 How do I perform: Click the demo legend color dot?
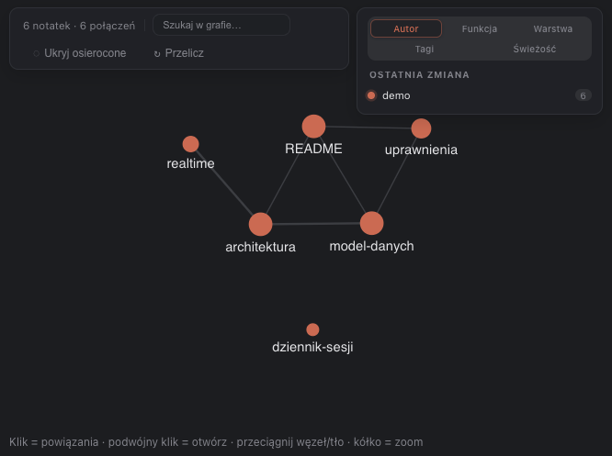click(371, 95)
